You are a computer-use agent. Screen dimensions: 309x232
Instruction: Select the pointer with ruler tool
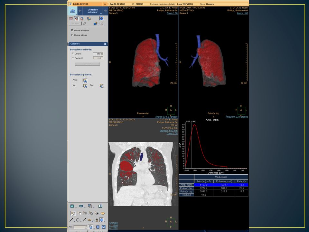tap(91, 213)
